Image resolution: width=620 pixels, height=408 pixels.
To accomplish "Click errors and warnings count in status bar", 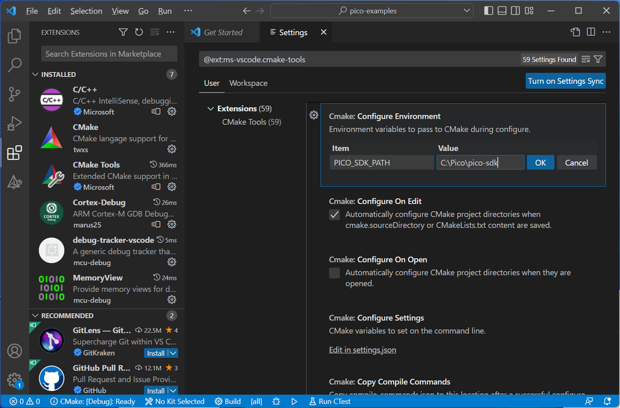I will [x=25, y=401].
